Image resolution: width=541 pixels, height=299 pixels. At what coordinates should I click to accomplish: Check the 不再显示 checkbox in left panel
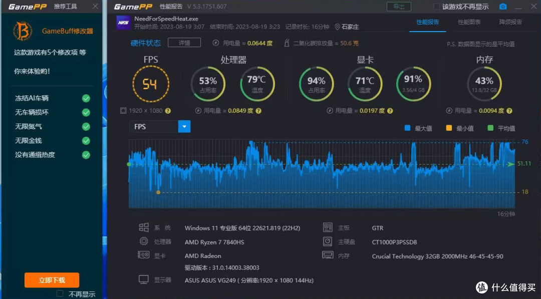(60, 293)
